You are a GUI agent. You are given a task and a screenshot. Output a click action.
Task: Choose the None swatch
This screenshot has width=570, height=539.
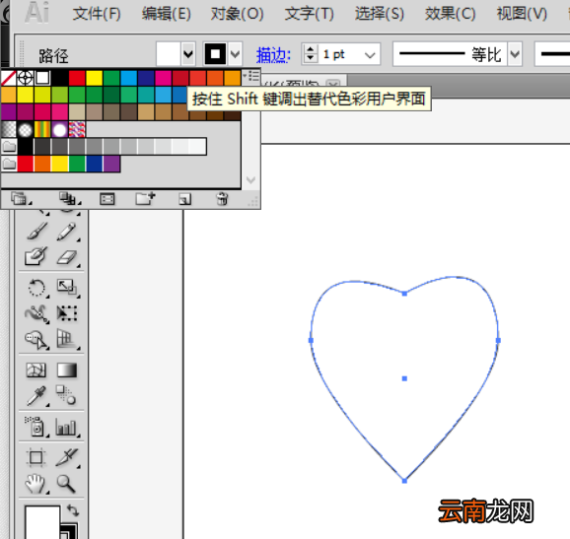[8, 78]
